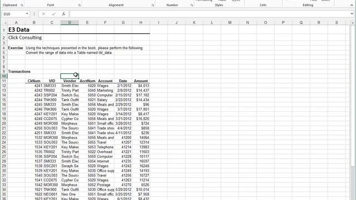Click the cell with check number 1540

tap(34, 176)
